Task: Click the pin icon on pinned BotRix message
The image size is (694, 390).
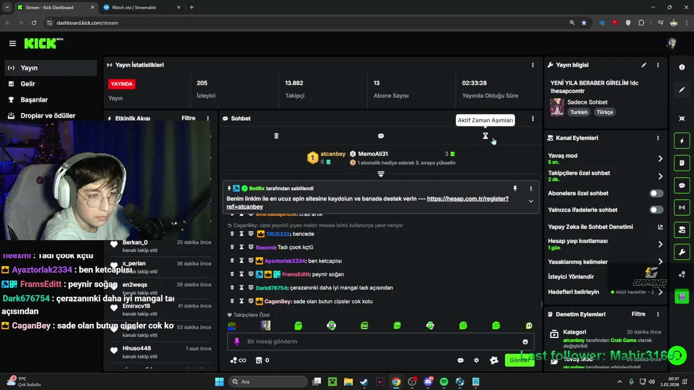Action: coord(515,188)
